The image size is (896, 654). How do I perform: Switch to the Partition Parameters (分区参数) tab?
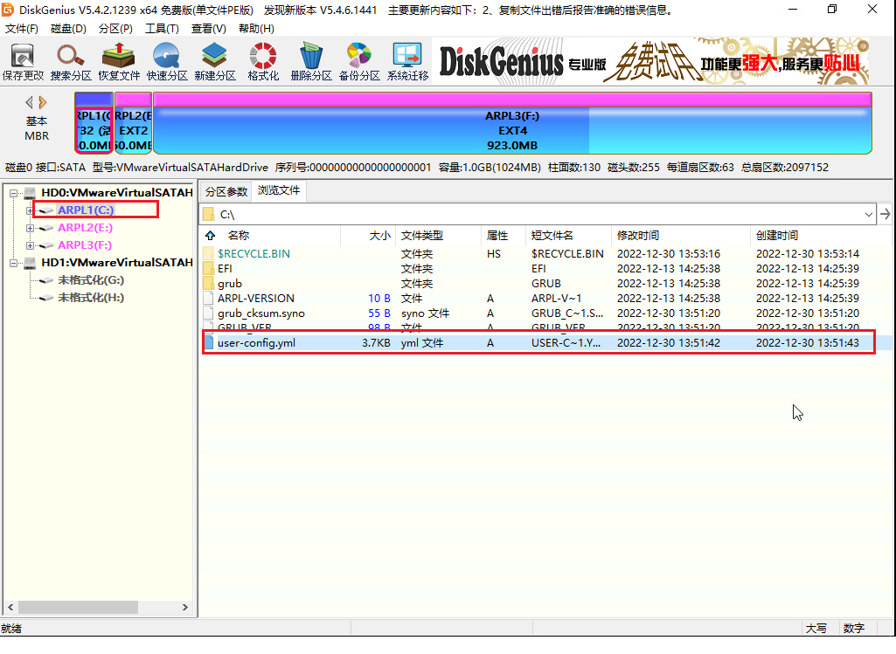226,191
